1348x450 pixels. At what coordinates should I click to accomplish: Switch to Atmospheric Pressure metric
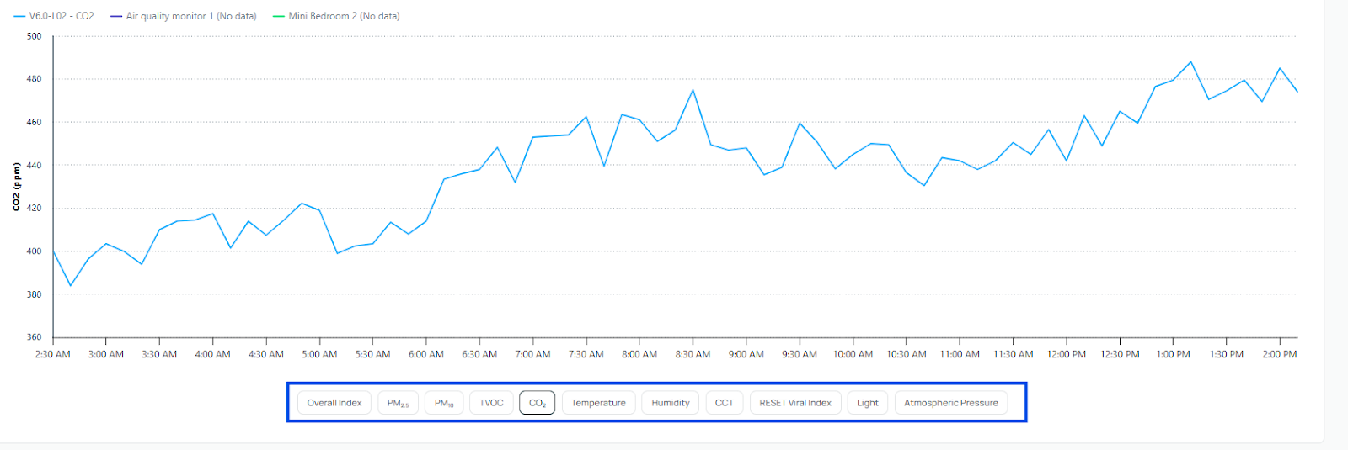(950, 403)
